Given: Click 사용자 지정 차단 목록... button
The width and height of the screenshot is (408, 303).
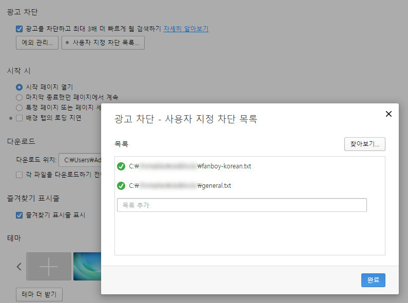Looking at the screenshot, I should (x=103, y=43).
